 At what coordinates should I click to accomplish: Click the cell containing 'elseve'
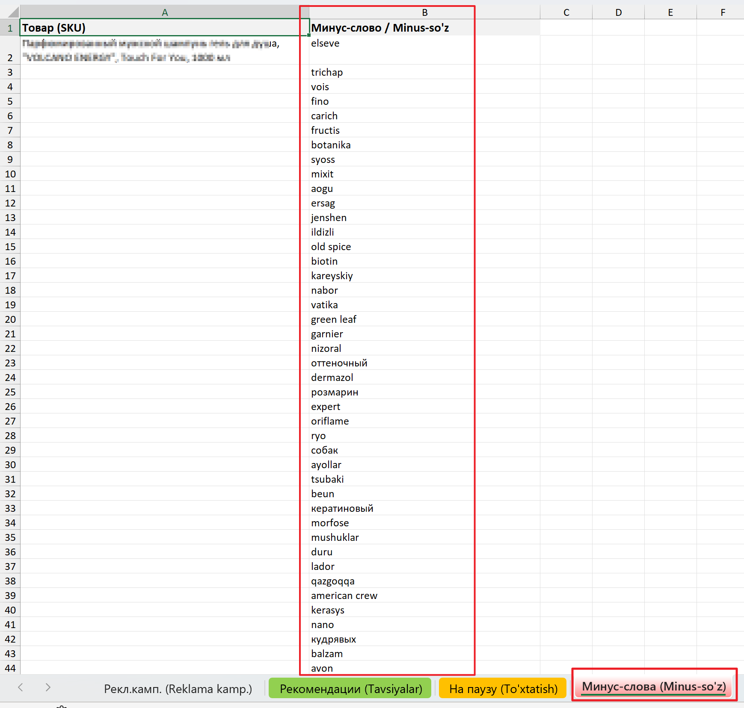[424, 50]
